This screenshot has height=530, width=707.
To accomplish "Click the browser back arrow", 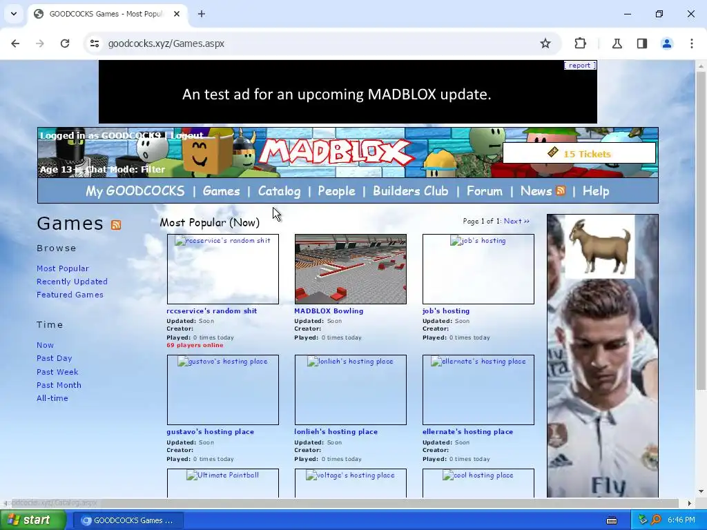I will [x=15, y=43].
